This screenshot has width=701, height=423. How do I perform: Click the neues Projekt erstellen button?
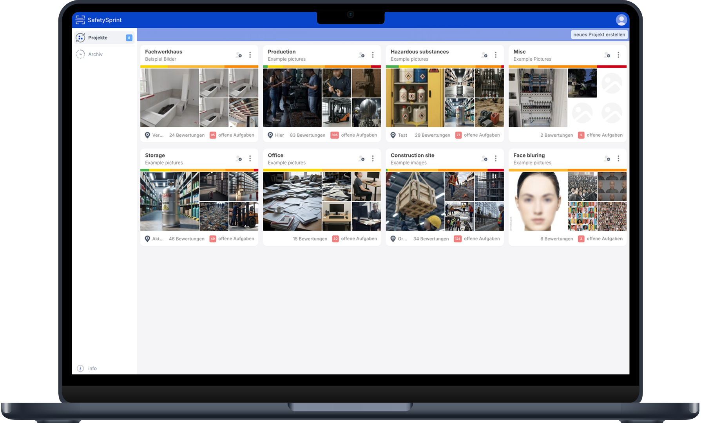click(599, 34)
